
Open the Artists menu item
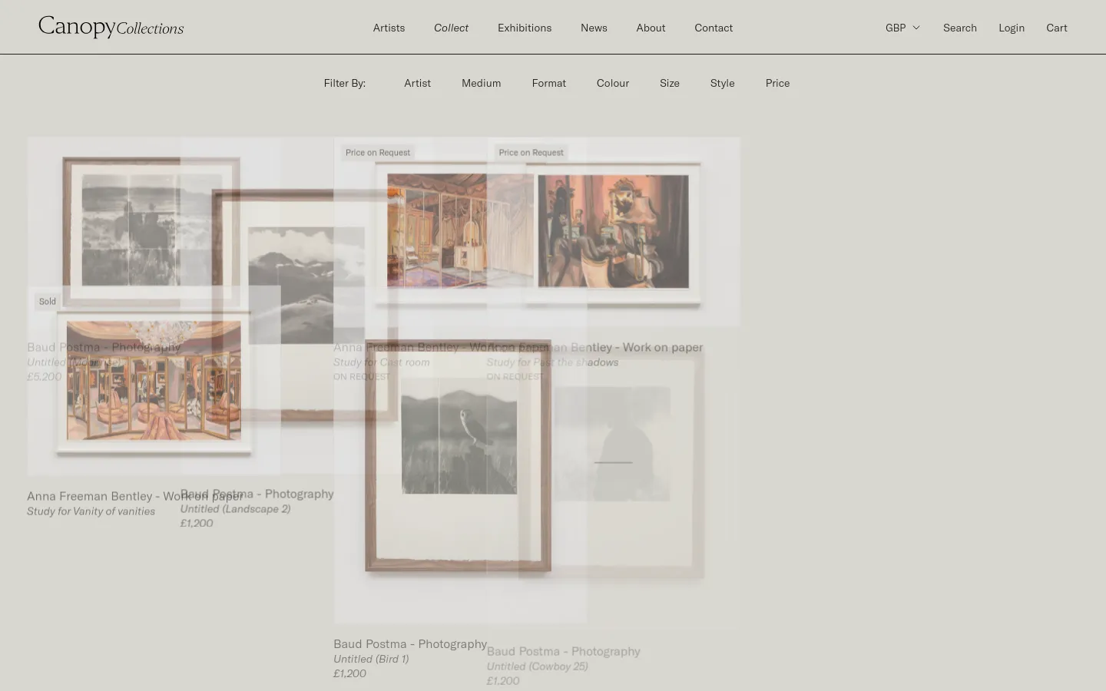[389, 28]
